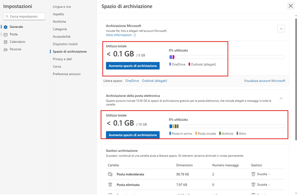Select Categorie submenu

(x=60, y=29)
